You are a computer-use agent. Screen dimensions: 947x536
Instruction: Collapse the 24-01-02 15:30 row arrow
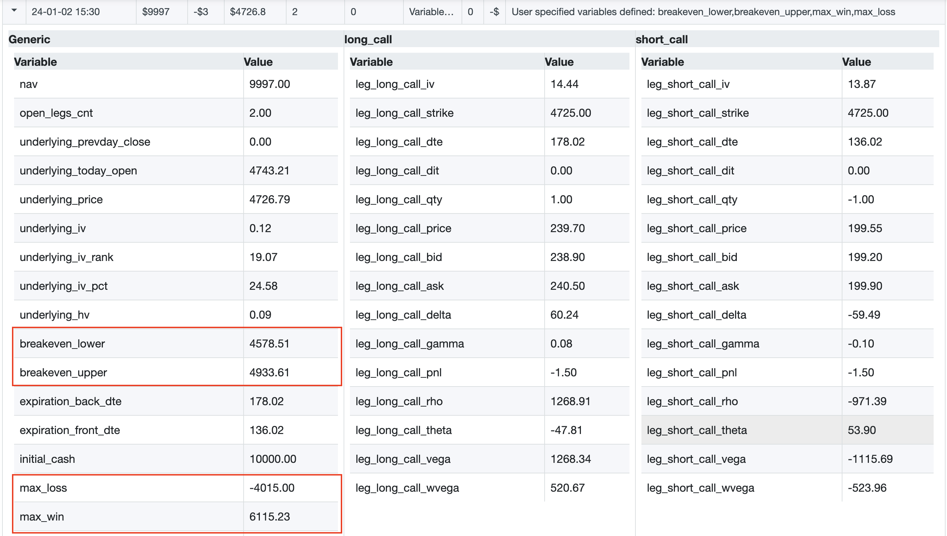point(14,11)
